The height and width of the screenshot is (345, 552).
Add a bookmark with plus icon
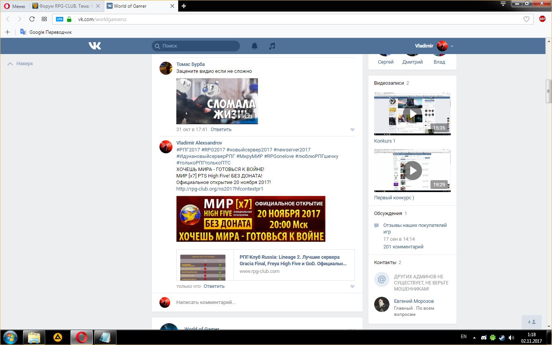(x=7, y=32)
